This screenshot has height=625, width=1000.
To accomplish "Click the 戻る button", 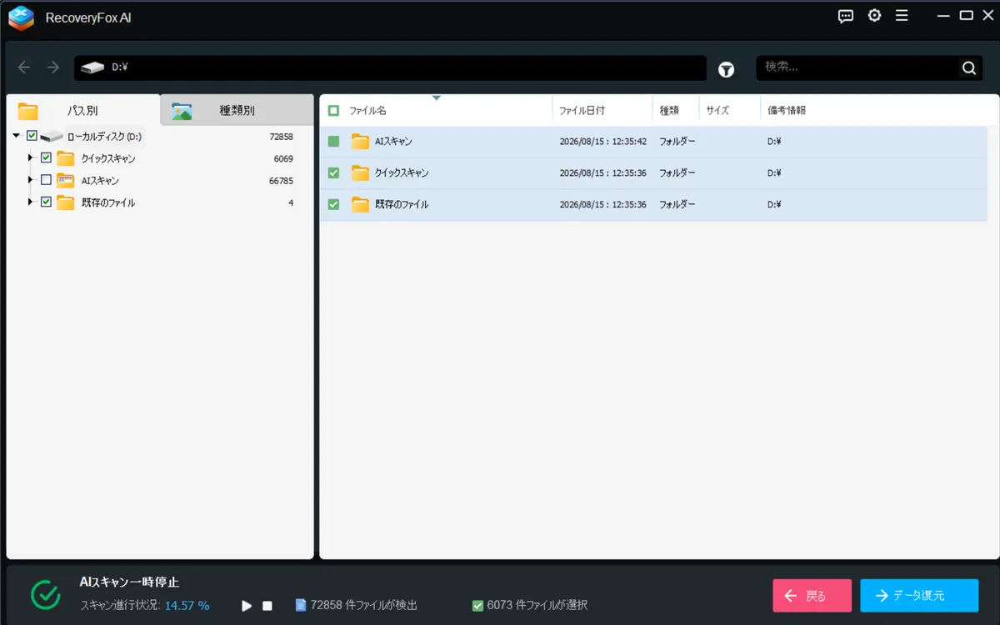I will pos(812,596).
